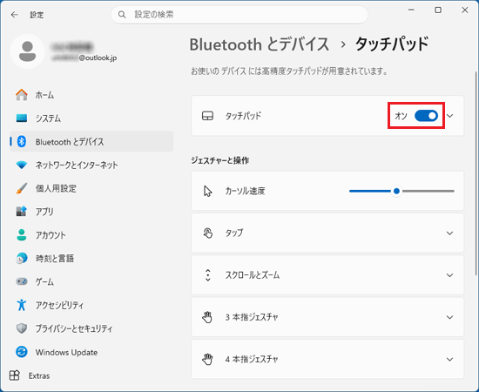Image resolution: width=479 pixels, height=392 pixels.
Task: Expand the スクロールとズーム chevron
Action: pyautogui.click(x=449, y=275)
